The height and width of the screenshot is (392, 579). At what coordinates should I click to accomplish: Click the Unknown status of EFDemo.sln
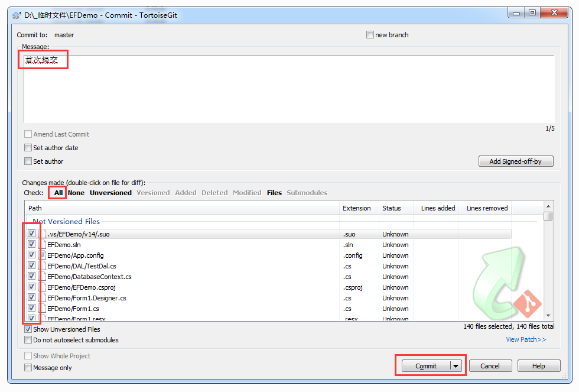coord(395,245)
